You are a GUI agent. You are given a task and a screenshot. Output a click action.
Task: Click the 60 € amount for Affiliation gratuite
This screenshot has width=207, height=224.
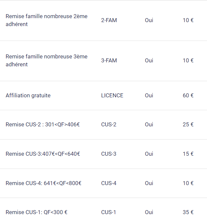[x=188, y=95]
